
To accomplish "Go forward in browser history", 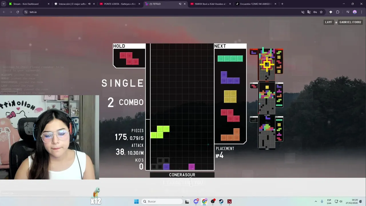I will point(11,12).
